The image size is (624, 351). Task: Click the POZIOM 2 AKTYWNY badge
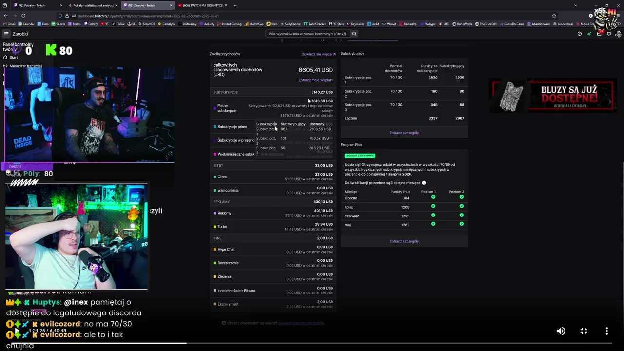pyautogui.click(x=360, y=156)
